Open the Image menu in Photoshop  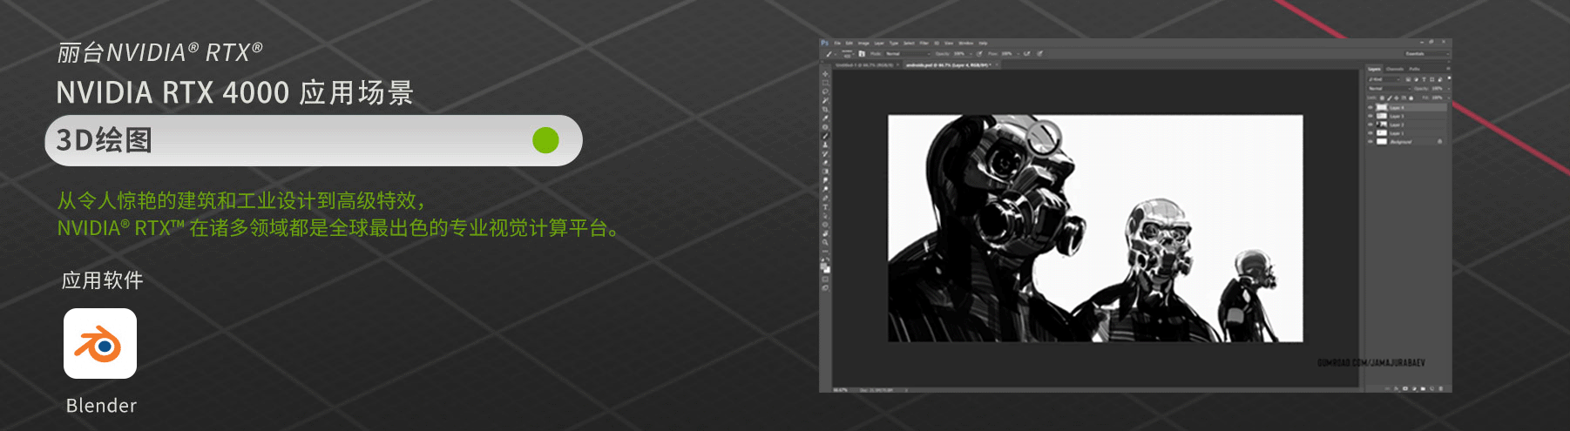coord(863,43)
